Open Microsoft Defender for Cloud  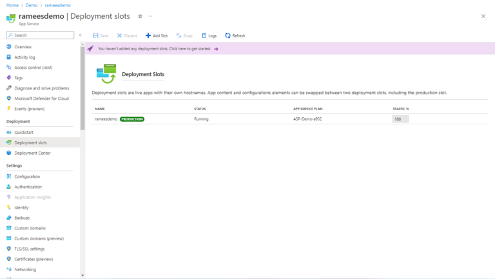[41, 99]
